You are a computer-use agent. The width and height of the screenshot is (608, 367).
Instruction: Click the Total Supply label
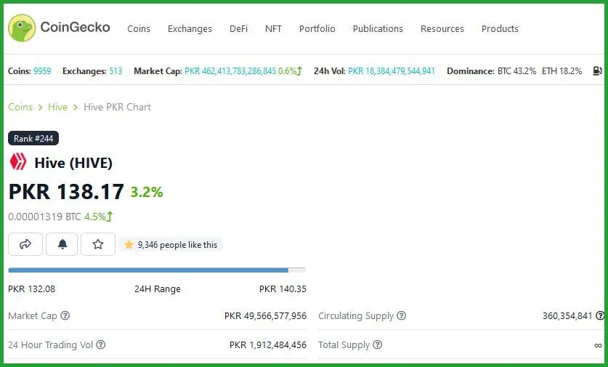(344, 345)
